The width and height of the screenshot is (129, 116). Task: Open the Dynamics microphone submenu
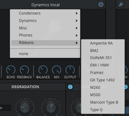[x=45, y=21]
